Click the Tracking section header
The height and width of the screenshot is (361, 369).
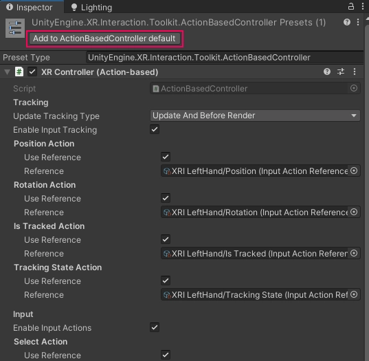point(31,102)
